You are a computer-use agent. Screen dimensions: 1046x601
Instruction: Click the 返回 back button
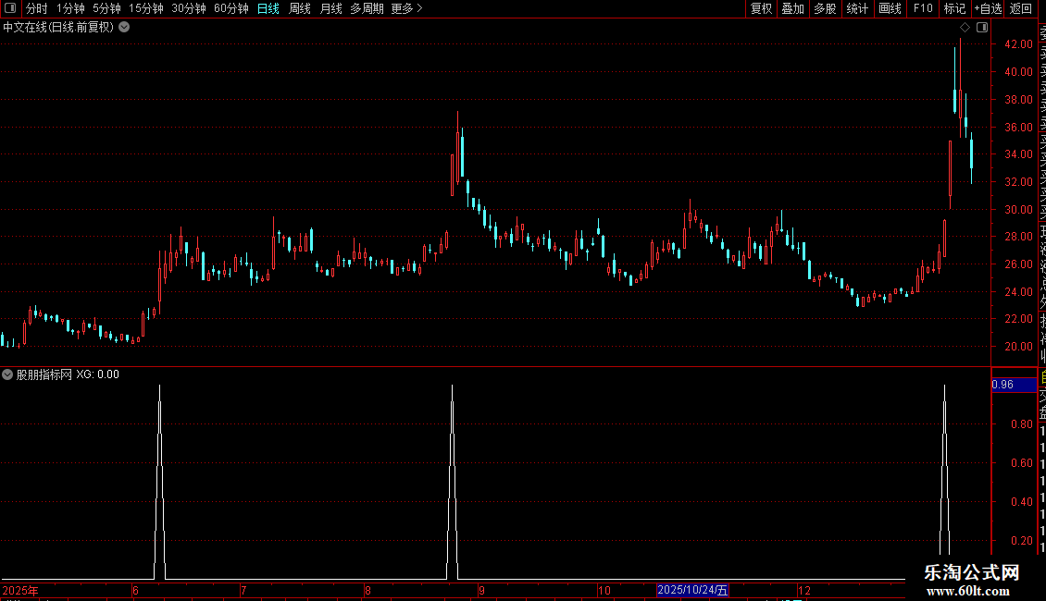tap(1021, 8)
